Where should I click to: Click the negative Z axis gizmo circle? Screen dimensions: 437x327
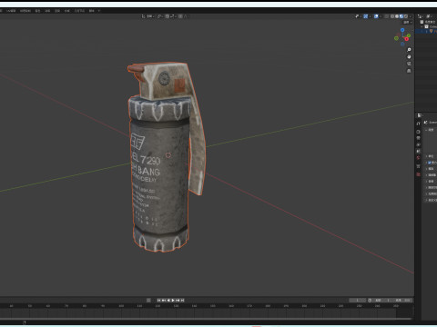point(402,45)
